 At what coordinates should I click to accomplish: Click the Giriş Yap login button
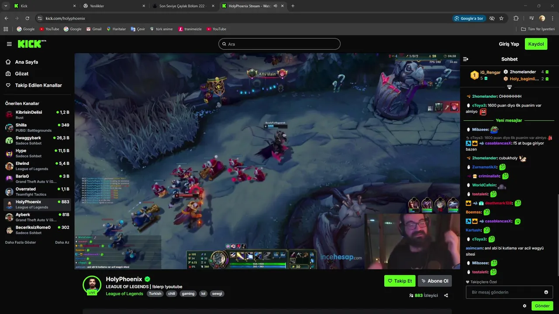(x=509, y=44)
